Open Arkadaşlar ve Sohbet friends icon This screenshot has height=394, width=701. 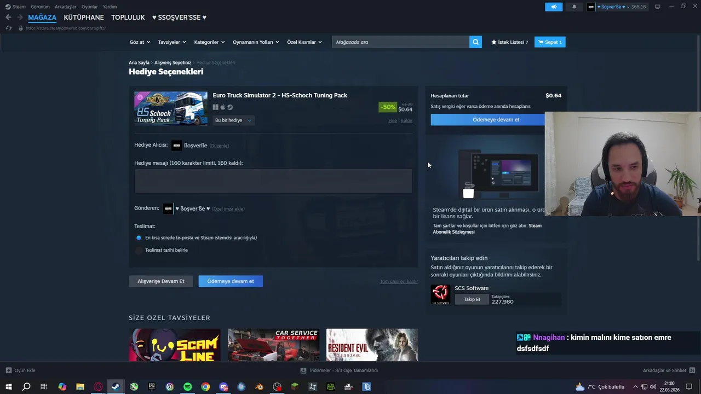[692, 370]
